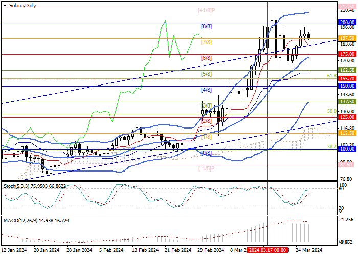Click the 12 Jan 2024 date label
The width and height of the screenshot is (358, 256).
tap(14, 250)
